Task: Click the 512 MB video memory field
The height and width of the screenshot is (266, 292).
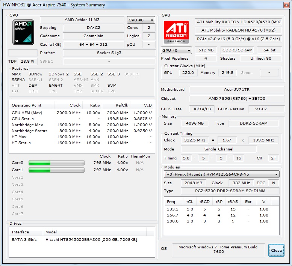Action: pos(206,50)
